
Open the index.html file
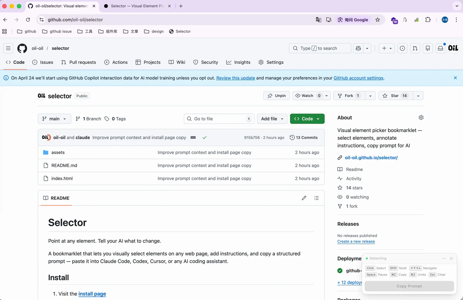click(x=62, y=179)
